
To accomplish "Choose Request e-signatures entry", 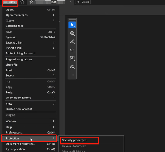I will 31,59.
